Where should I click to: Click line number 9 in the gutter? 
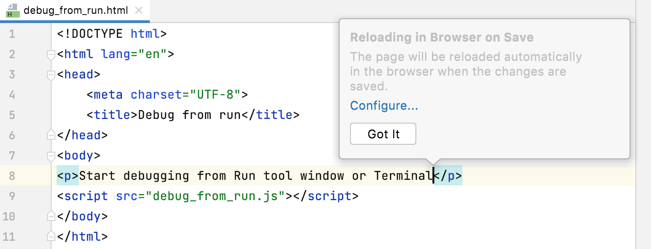(12, 196)
